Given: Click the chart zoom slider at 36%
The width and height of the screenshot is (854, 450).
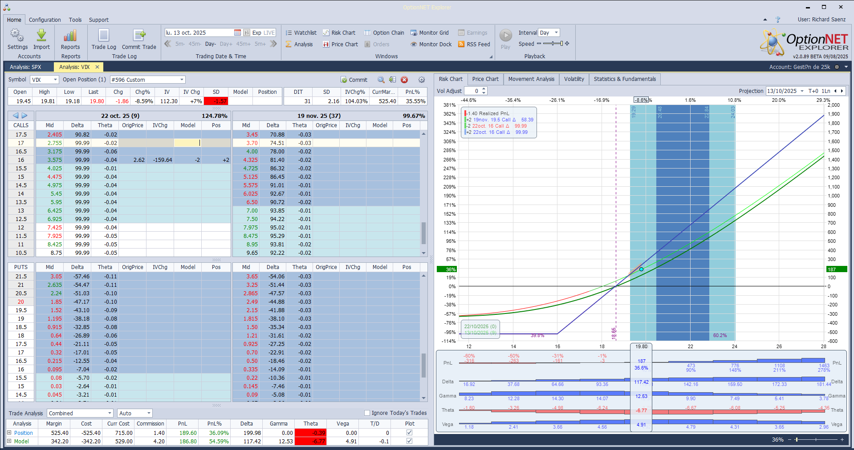Looking at the screenshot, I should coord(816,439).
